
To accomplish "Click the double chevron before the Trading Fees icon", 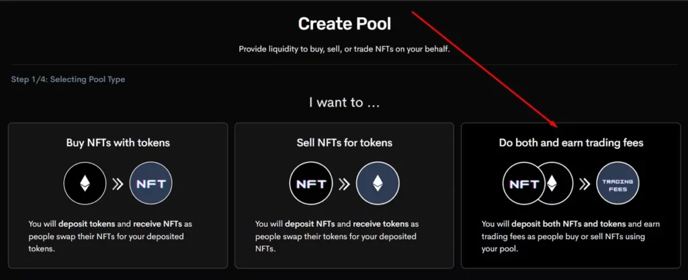I will pos(585,184).
